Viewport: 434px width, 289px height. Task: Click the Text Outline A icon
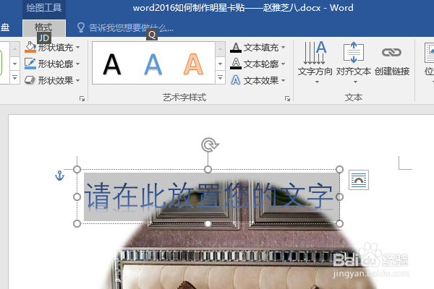coord(236,64)
